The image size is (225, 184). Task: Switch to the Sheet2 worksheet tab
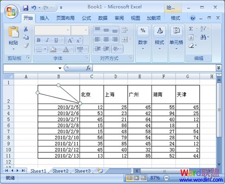point(60,171)
